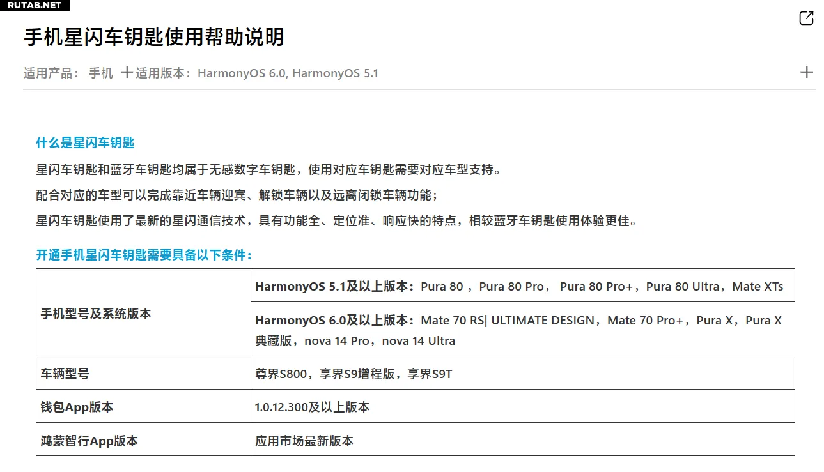Click the 应用市场最新版本 cell
This screenshot has height=472, width=824.
click(304, 441)
